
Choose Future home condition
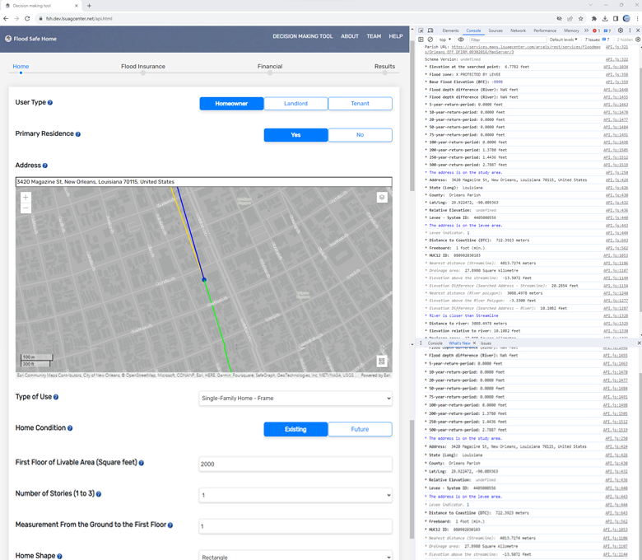click(x=360, y=429)
